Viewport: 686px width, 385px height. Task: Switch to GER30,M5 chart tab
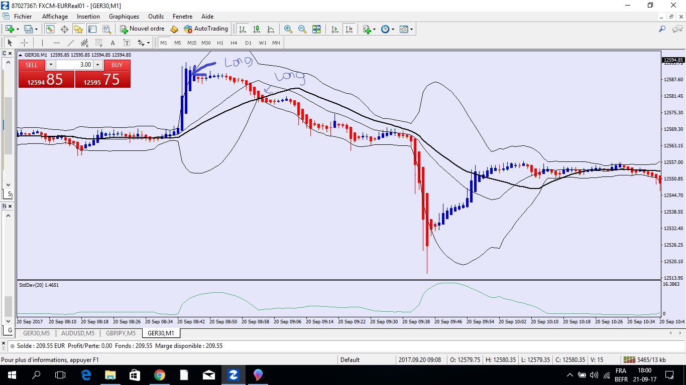click(36, 333)
